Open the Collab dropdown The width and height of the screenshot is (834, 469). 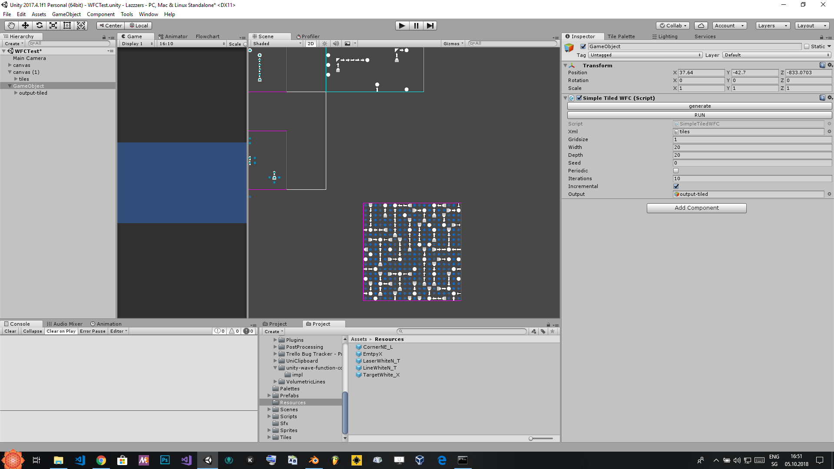(x=673, y=26)
